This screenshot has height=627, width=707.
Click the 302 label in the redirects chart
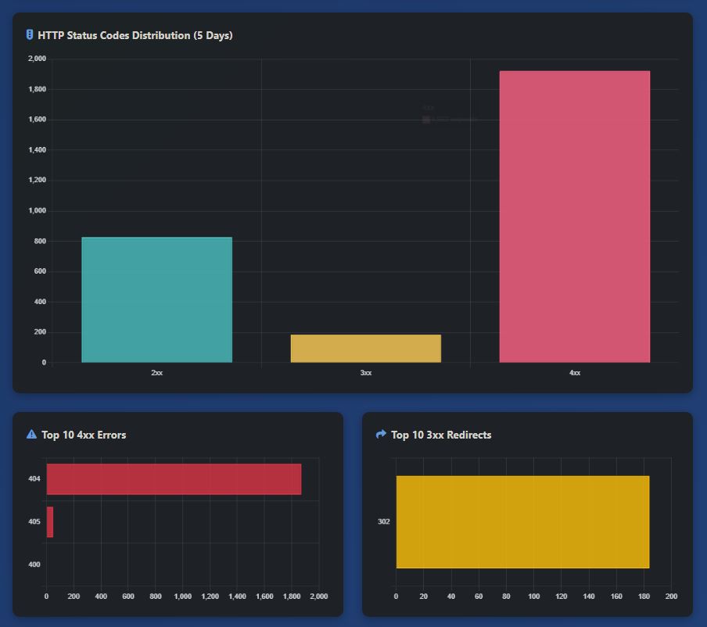coord(383,521)
